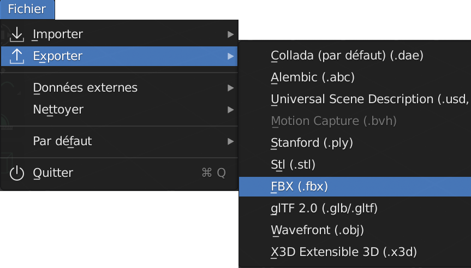Choose glTF 2.0 (.glb/.gltf) export
Image resolution: width=471 pixels, height=268 pixels.
tap(324, 208)
